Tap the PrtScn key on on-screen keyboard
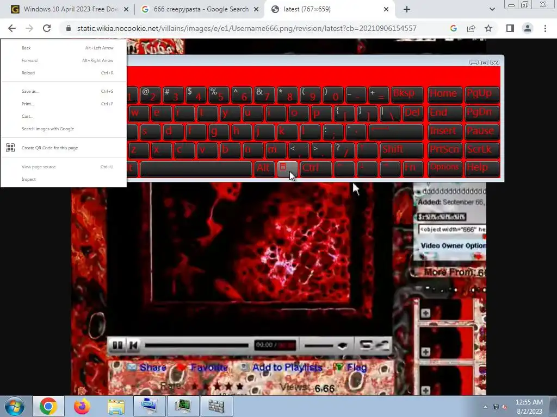This screenshot has height=417, width=557. [x=444, y=150]
